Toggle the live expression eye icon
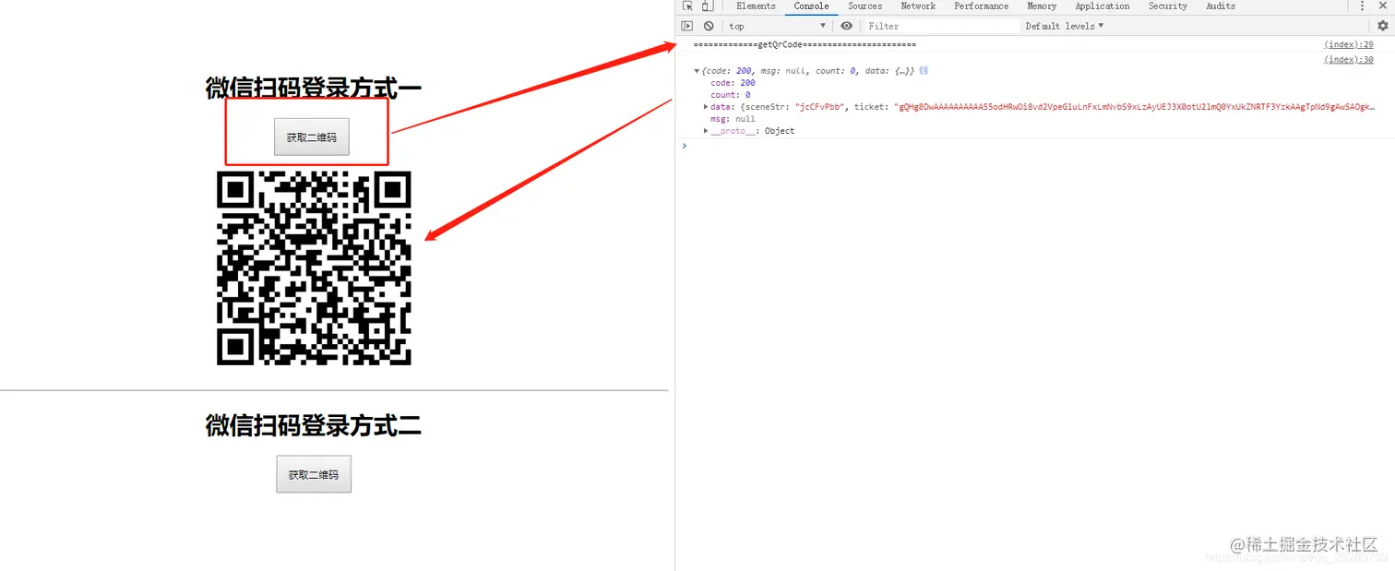The height and width of the screenshot is (571, 1395). tap(846, 26)
